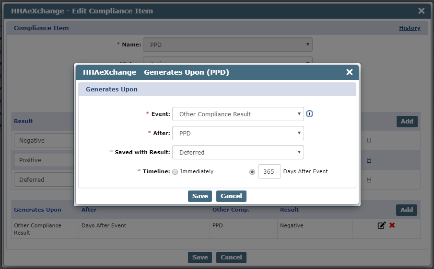Open H history link for Negative result
The image size is (434, 269).
pos(369,141)
